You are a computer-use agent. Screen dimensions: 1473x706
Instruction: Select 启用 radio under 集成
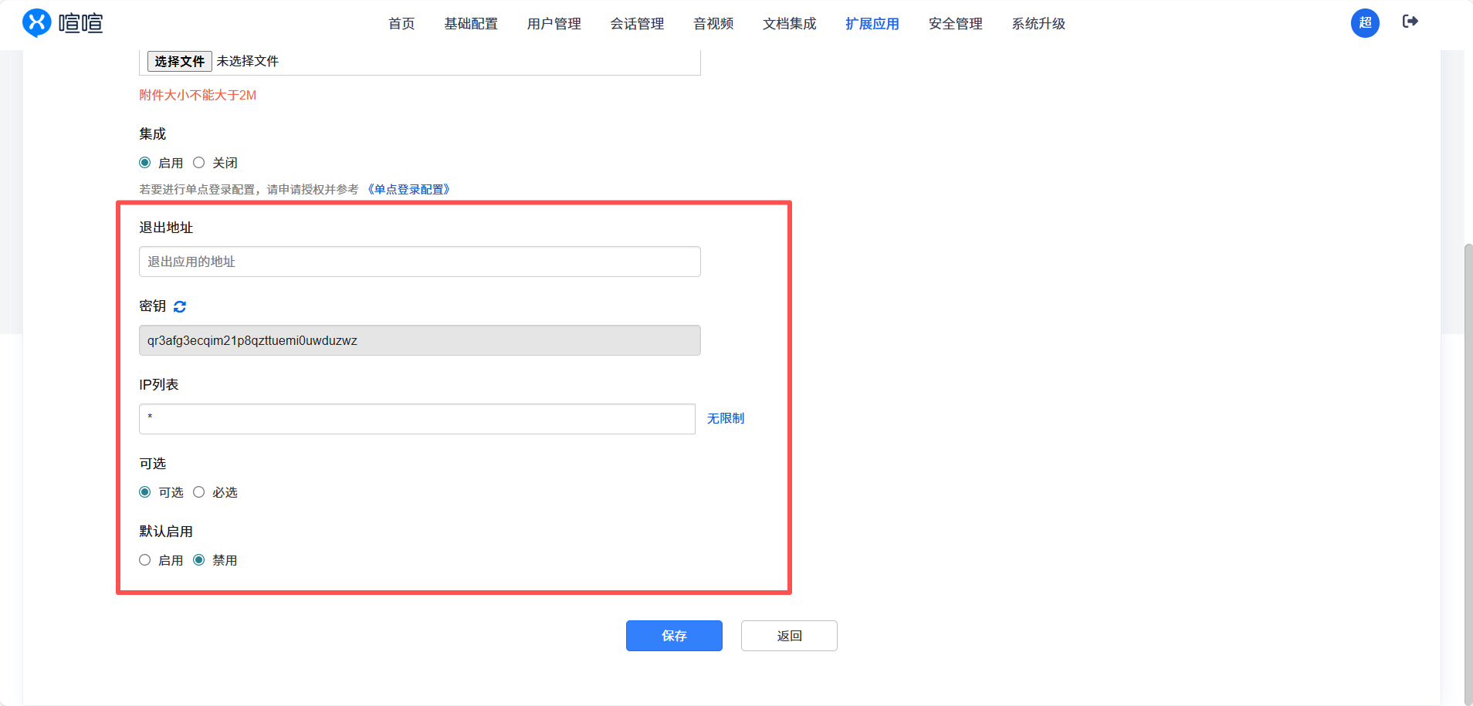click(145, 163)
